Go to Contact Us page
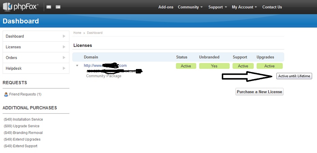This screenshot has width=317, height=153. pos(272,7)
